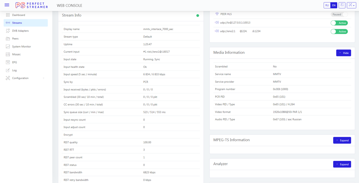Click the WEB CONSOLE title
Viewport: 359px width, 183px height.
[x=70, y=5]
